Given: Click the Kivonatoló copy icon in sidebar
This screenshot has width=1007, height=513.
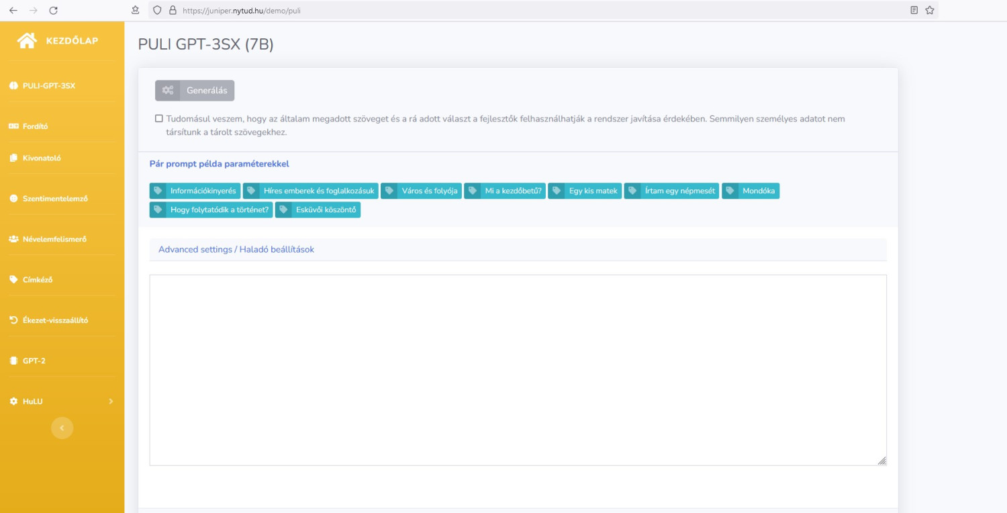Looking at the screenshot, I should tap(13, 158).
